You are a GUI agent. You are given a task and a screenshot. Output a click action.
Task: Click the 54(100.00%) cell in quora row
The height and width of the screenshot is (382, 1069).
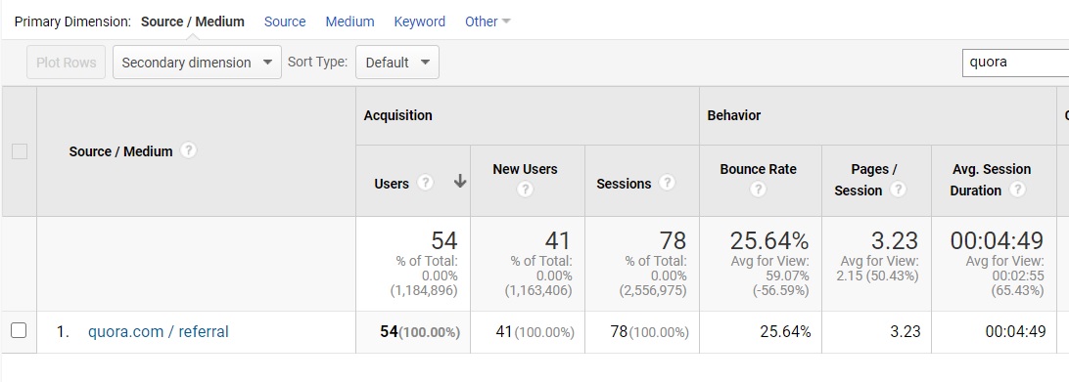tap(420, 332)
